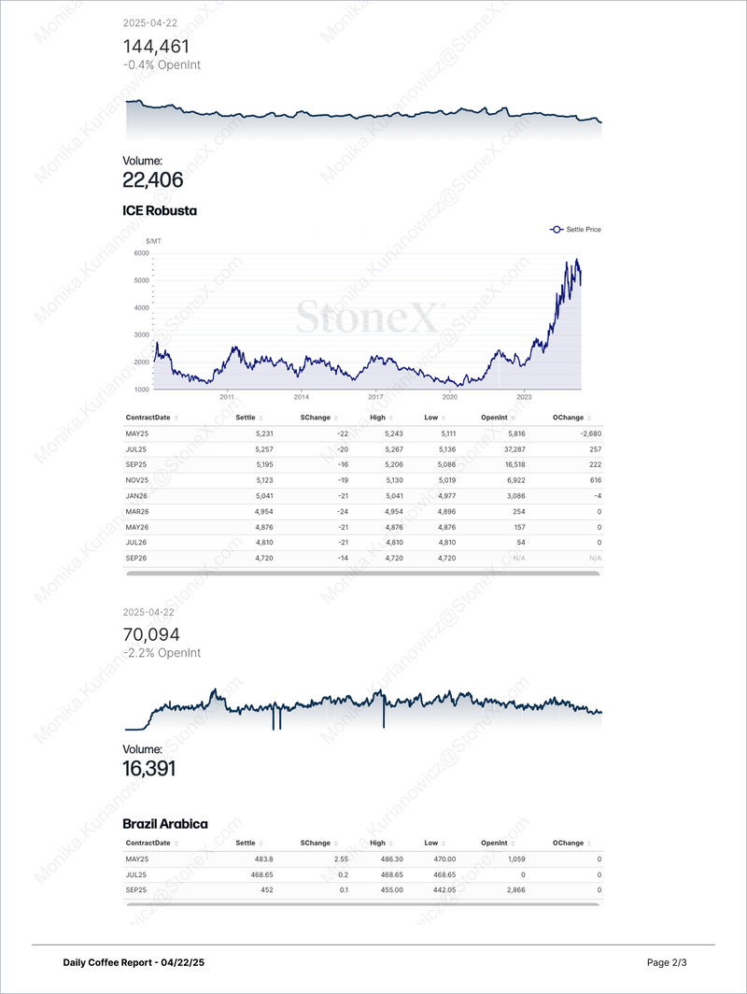Click the Brazil Arabica section heading
Image resolution: width=747 pixels, height=994 pixels.
click(165, 824)
